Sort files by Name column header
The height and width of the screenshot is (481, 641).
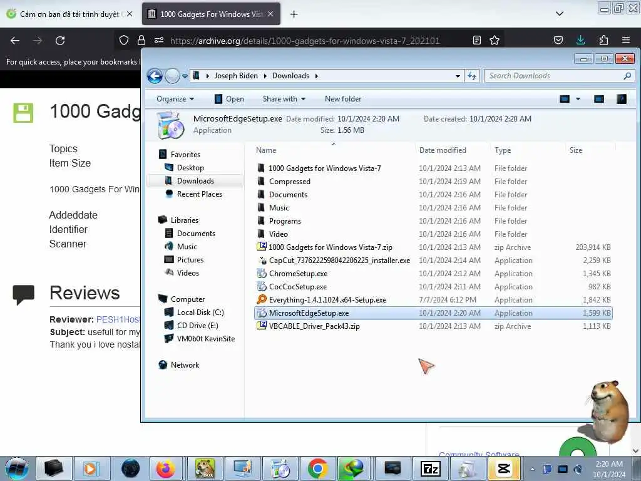point(265,150)
